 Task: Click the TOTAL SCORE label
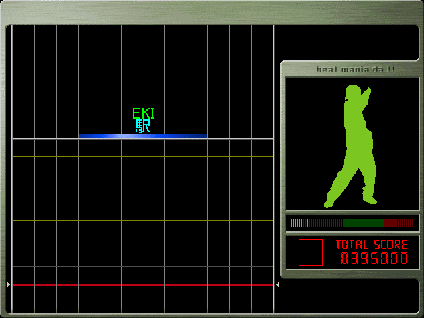click(x=371, y=244)
